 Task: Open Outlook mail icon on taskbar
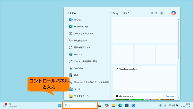coord(133,105)
